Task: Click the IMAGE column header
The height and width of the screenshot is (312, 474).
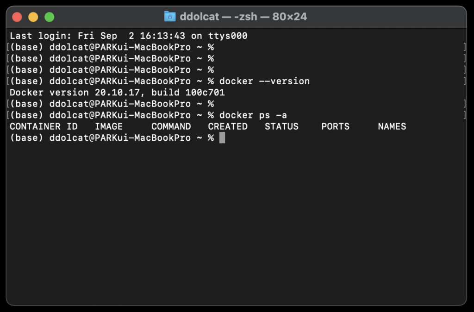Action: click(x=109, y=126)
